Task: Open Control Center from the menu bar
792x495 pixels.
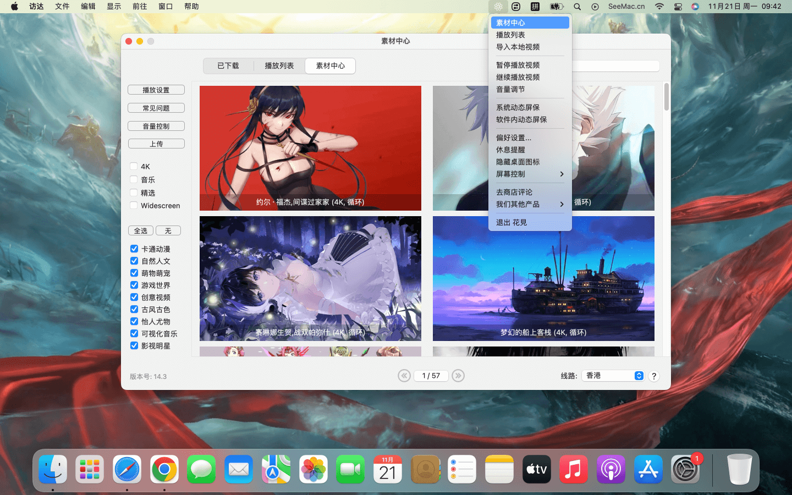Action: 678,7
